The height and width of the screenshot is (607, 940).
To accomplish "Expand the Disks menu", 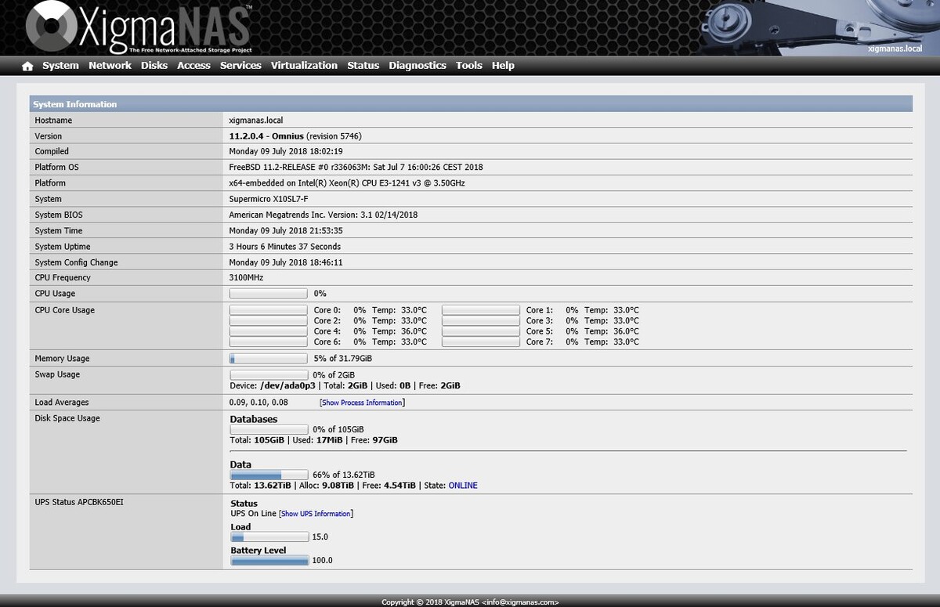I will pos(154,66).
